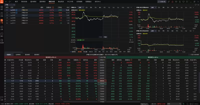Open the 首页 home icon in sidebar
The width and height of the screenshot is (200, 105).
2,9
